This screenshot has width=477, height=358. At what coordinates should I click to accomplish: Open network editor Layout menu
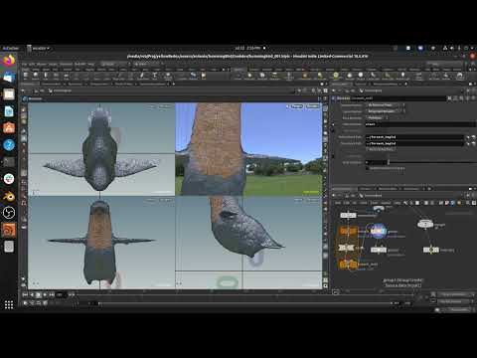point(386,203)
